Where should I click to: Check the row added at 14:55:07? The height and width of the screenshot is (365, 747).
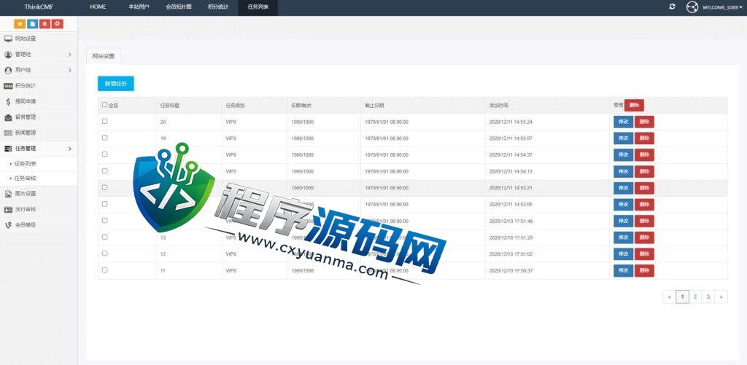point(105,138)
